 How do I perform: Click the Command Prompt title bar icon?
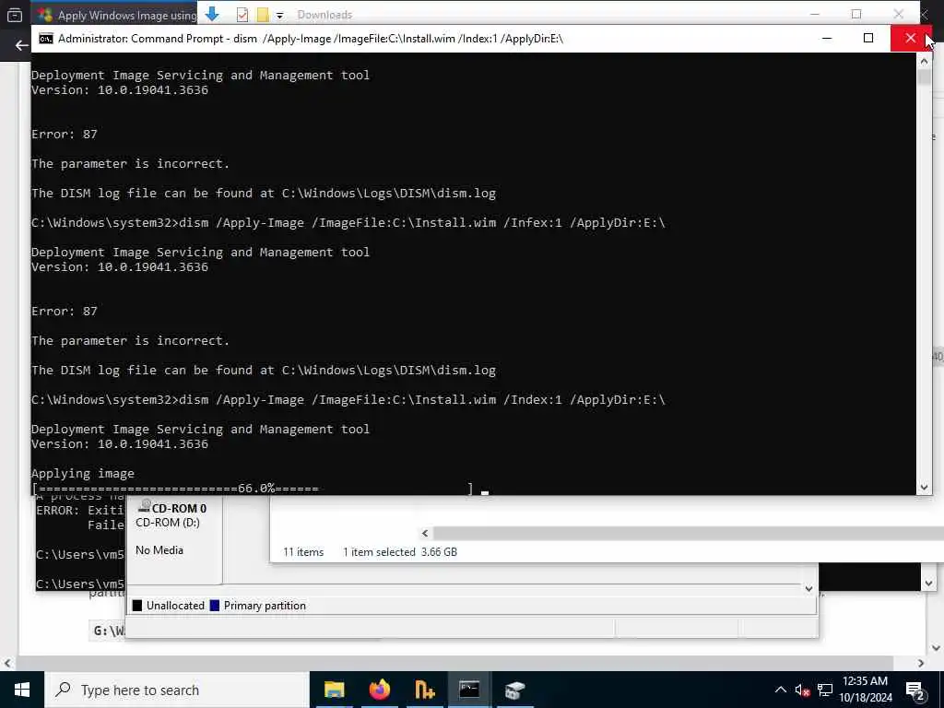pos(46,39)
